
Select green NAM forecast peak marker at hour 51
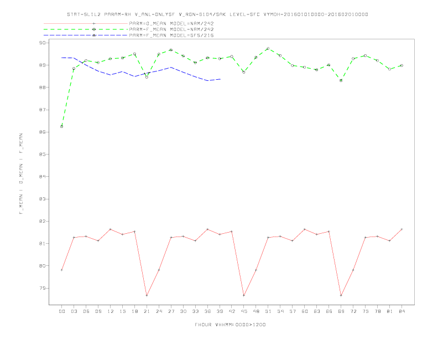(x=268, y=48)
